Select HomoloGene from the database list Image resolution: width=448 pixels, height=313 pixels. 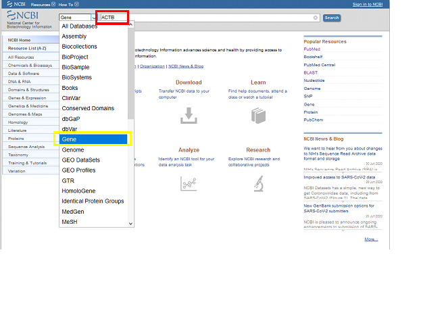coord(93,191)
